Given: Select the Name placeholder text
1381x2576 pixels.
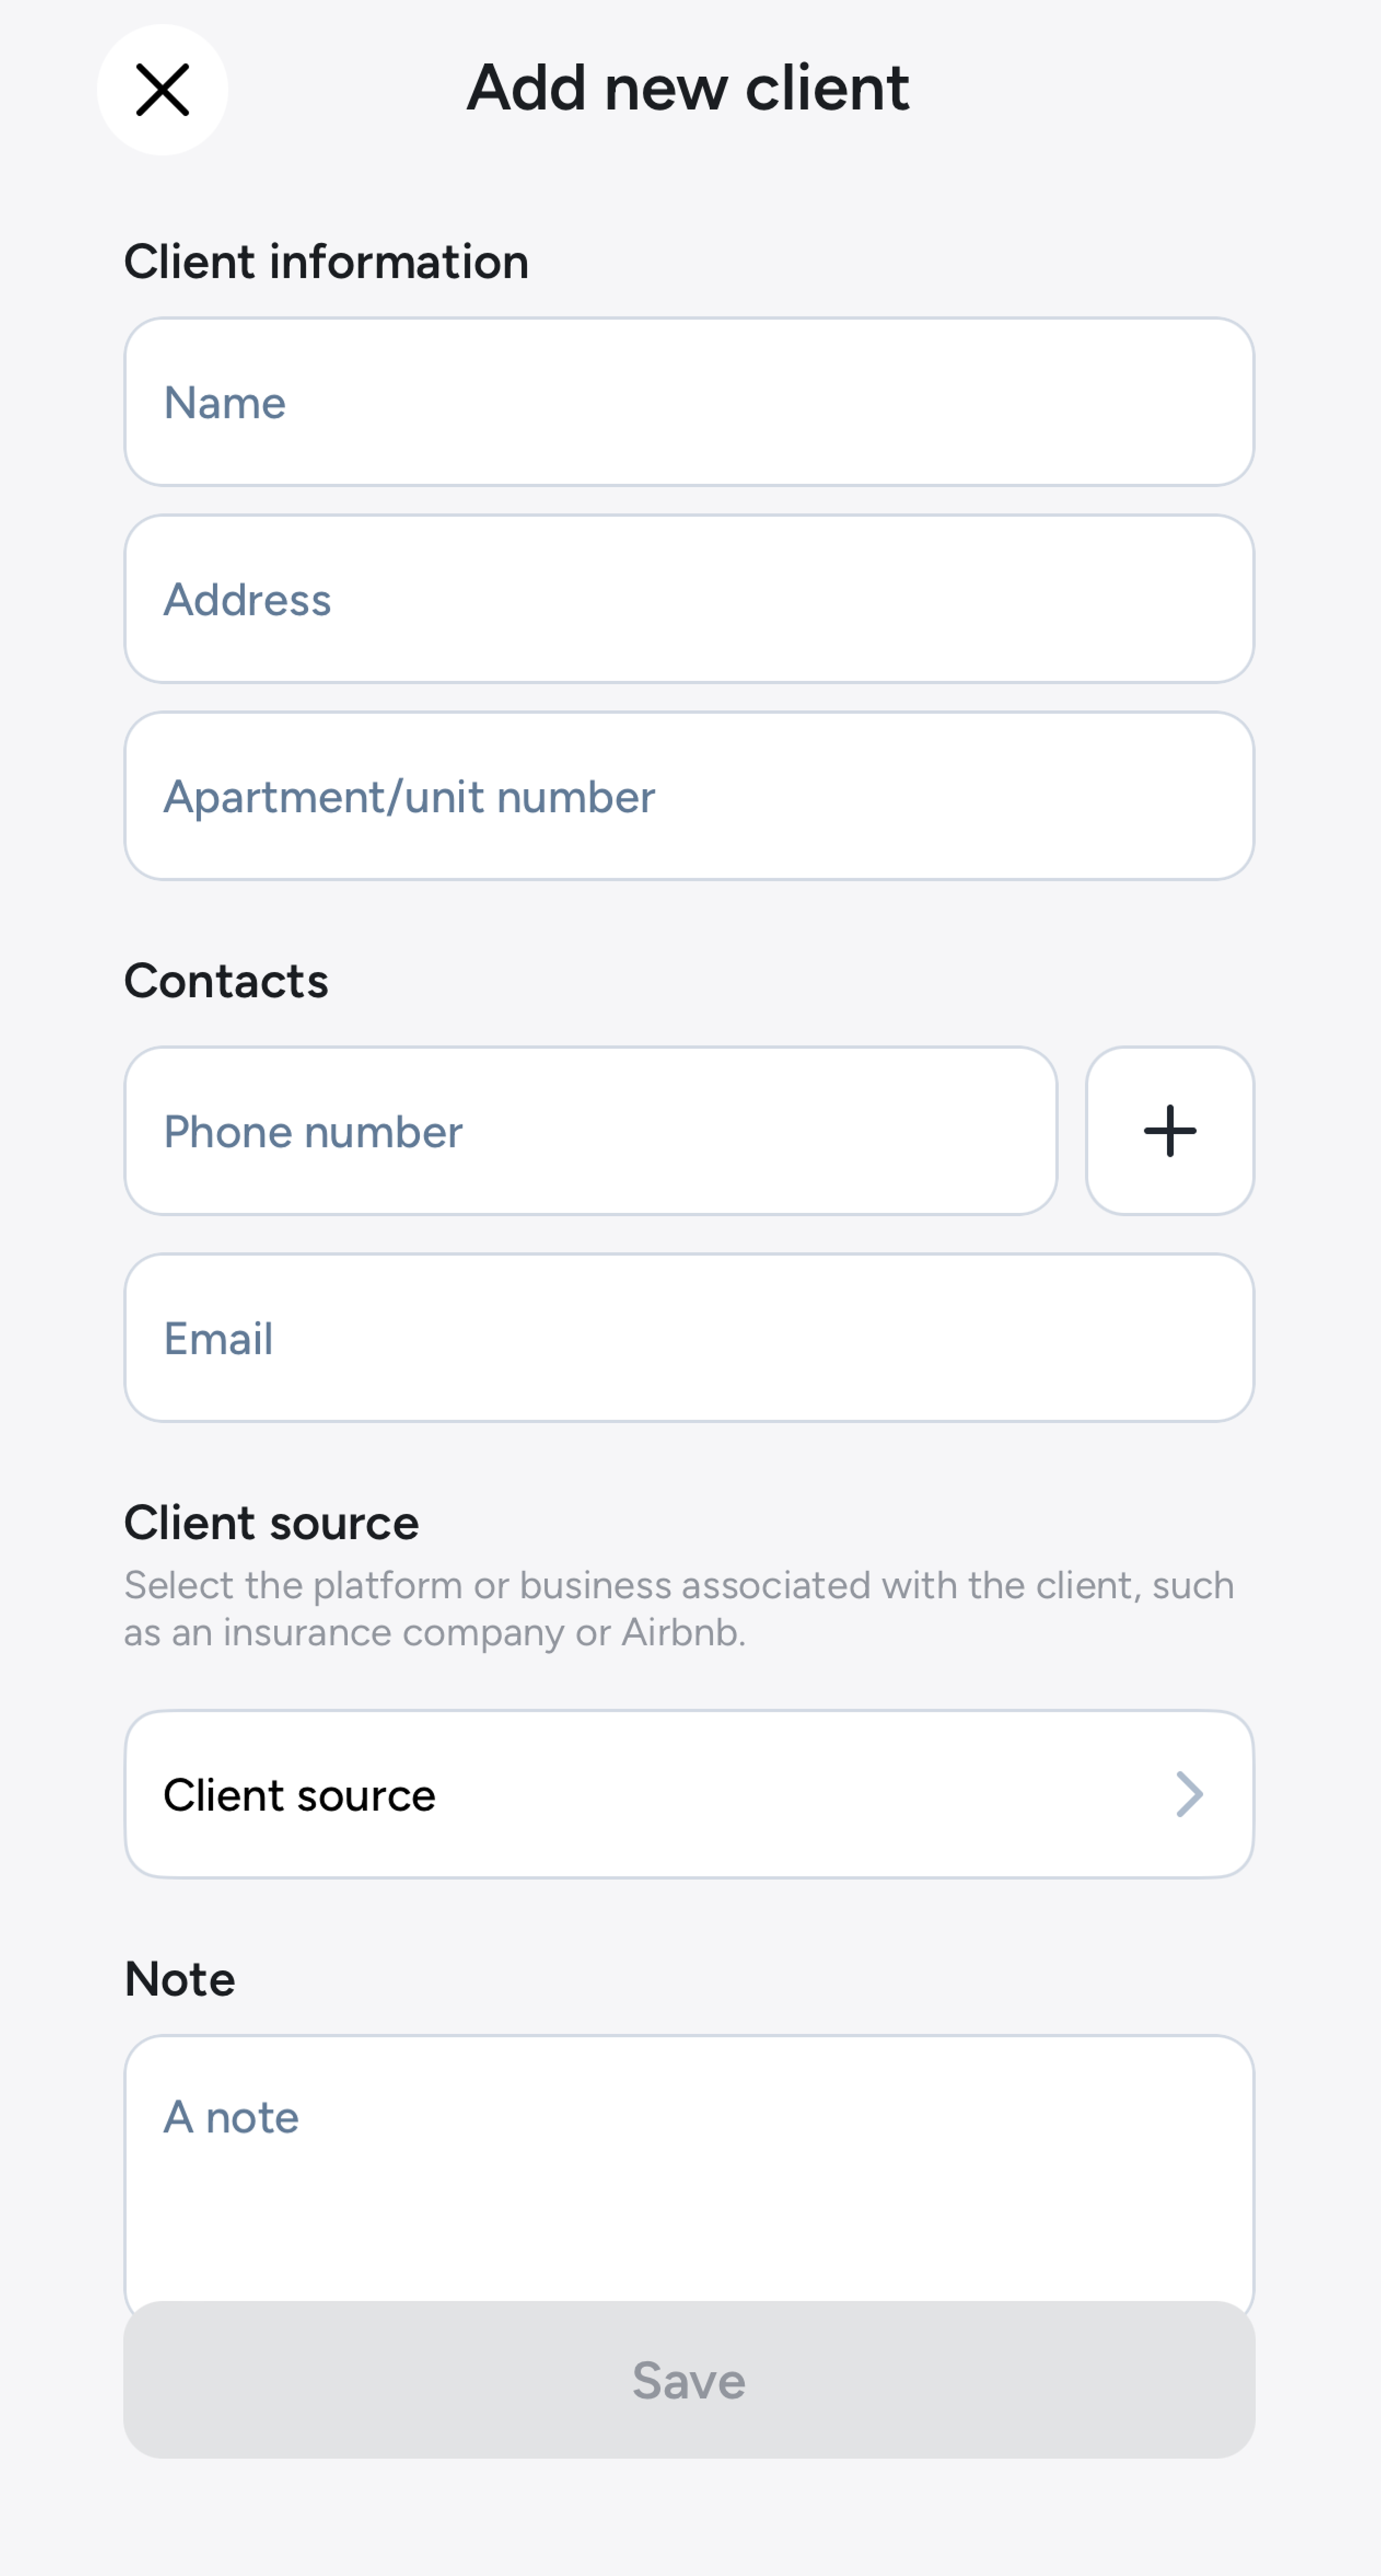Looking at the screenshot, I should coord(225,403).
